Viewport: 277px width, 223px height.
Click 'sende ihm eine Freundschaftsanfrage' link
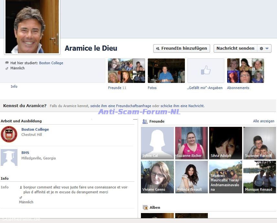click(x=121, y=106)
